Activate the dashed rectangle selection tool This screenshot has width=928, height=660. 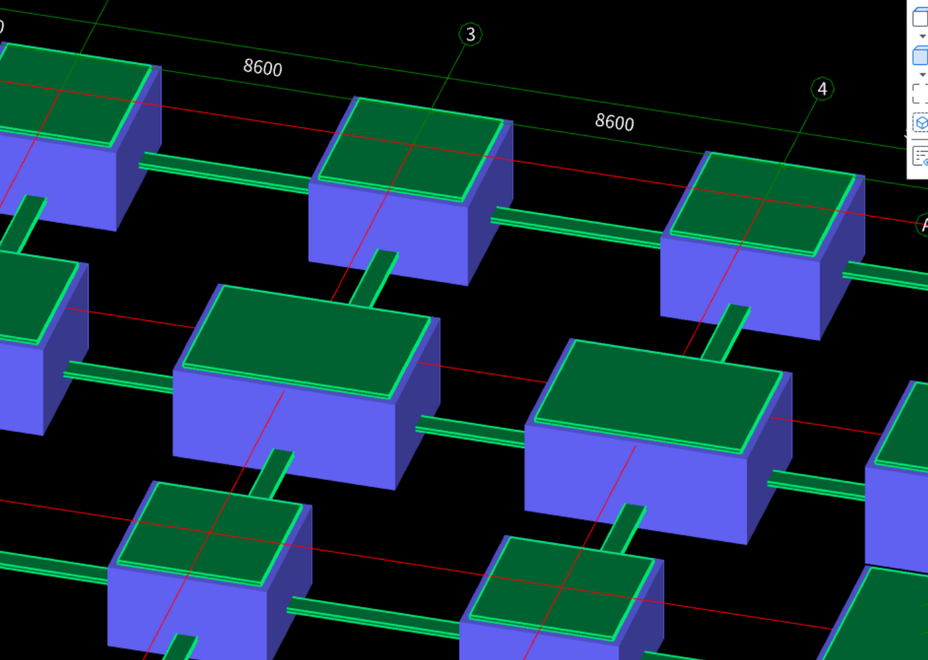point(920,93)
